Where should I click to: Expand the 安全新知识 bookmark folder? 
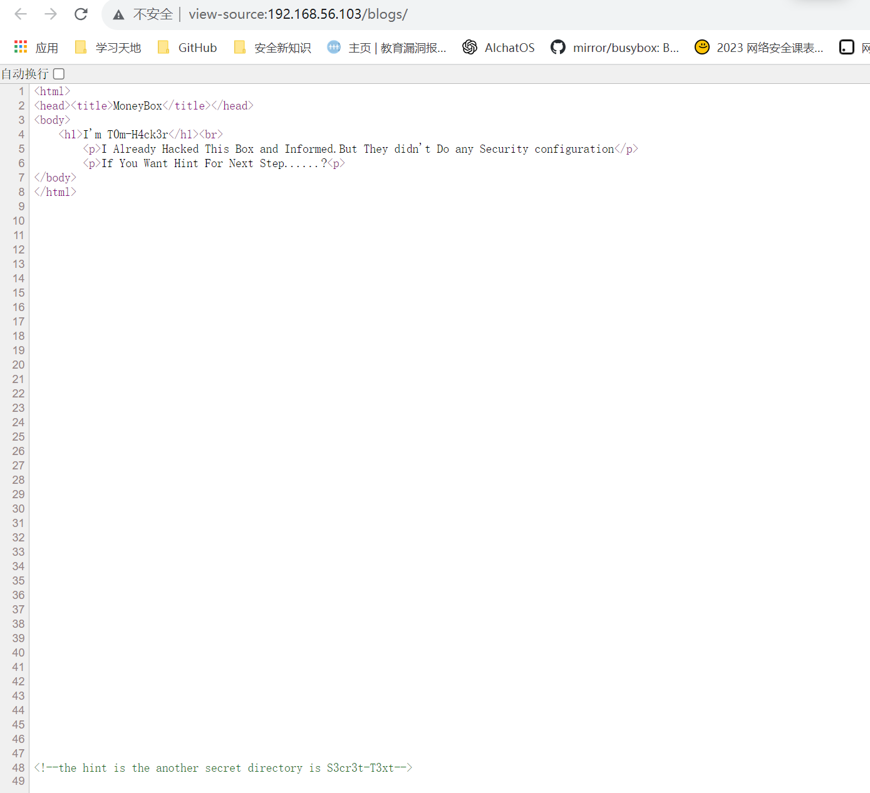pyautogui.click(x=272, y=48)
